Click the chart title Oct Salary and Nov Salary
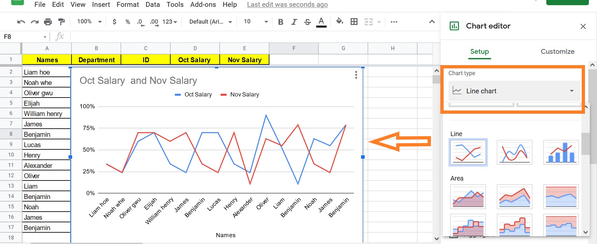The image size is (597, 244). coord(138,80)
